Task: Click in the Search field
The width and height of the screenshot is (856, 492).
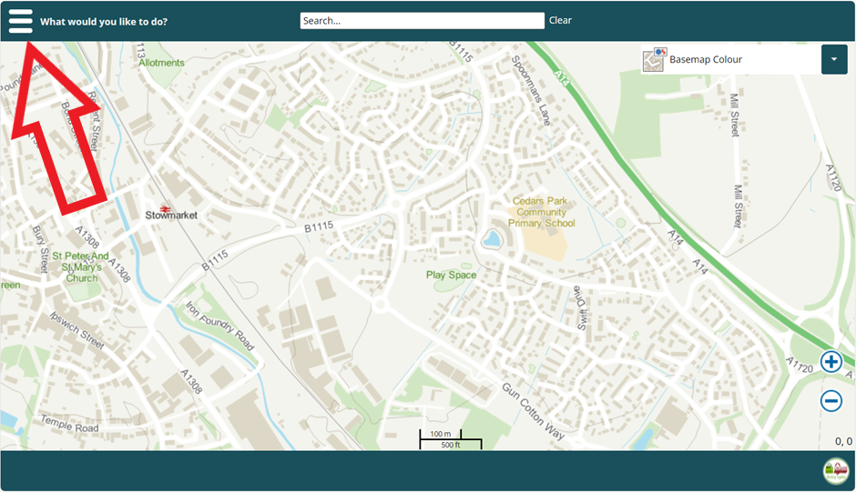Action: coord(422,21)
